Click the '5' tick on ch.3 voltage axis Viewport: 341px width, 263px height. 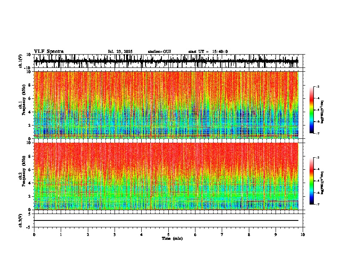[30, 214]
